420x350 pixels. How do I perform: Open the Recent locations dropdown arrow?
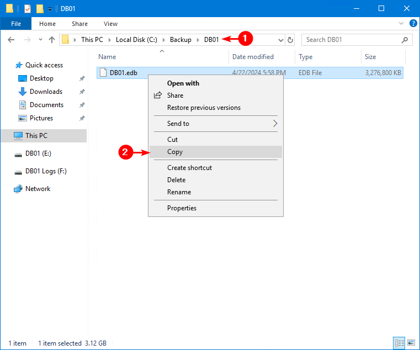point(40,40)
